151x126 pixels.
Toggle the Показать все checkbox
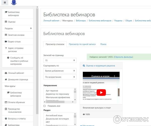point(45,106)
